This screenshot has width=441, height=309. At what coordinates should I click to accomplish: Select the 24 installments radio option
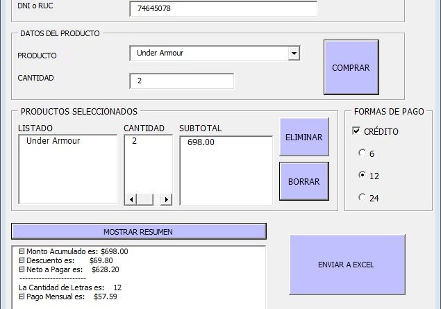coord(361,198)
